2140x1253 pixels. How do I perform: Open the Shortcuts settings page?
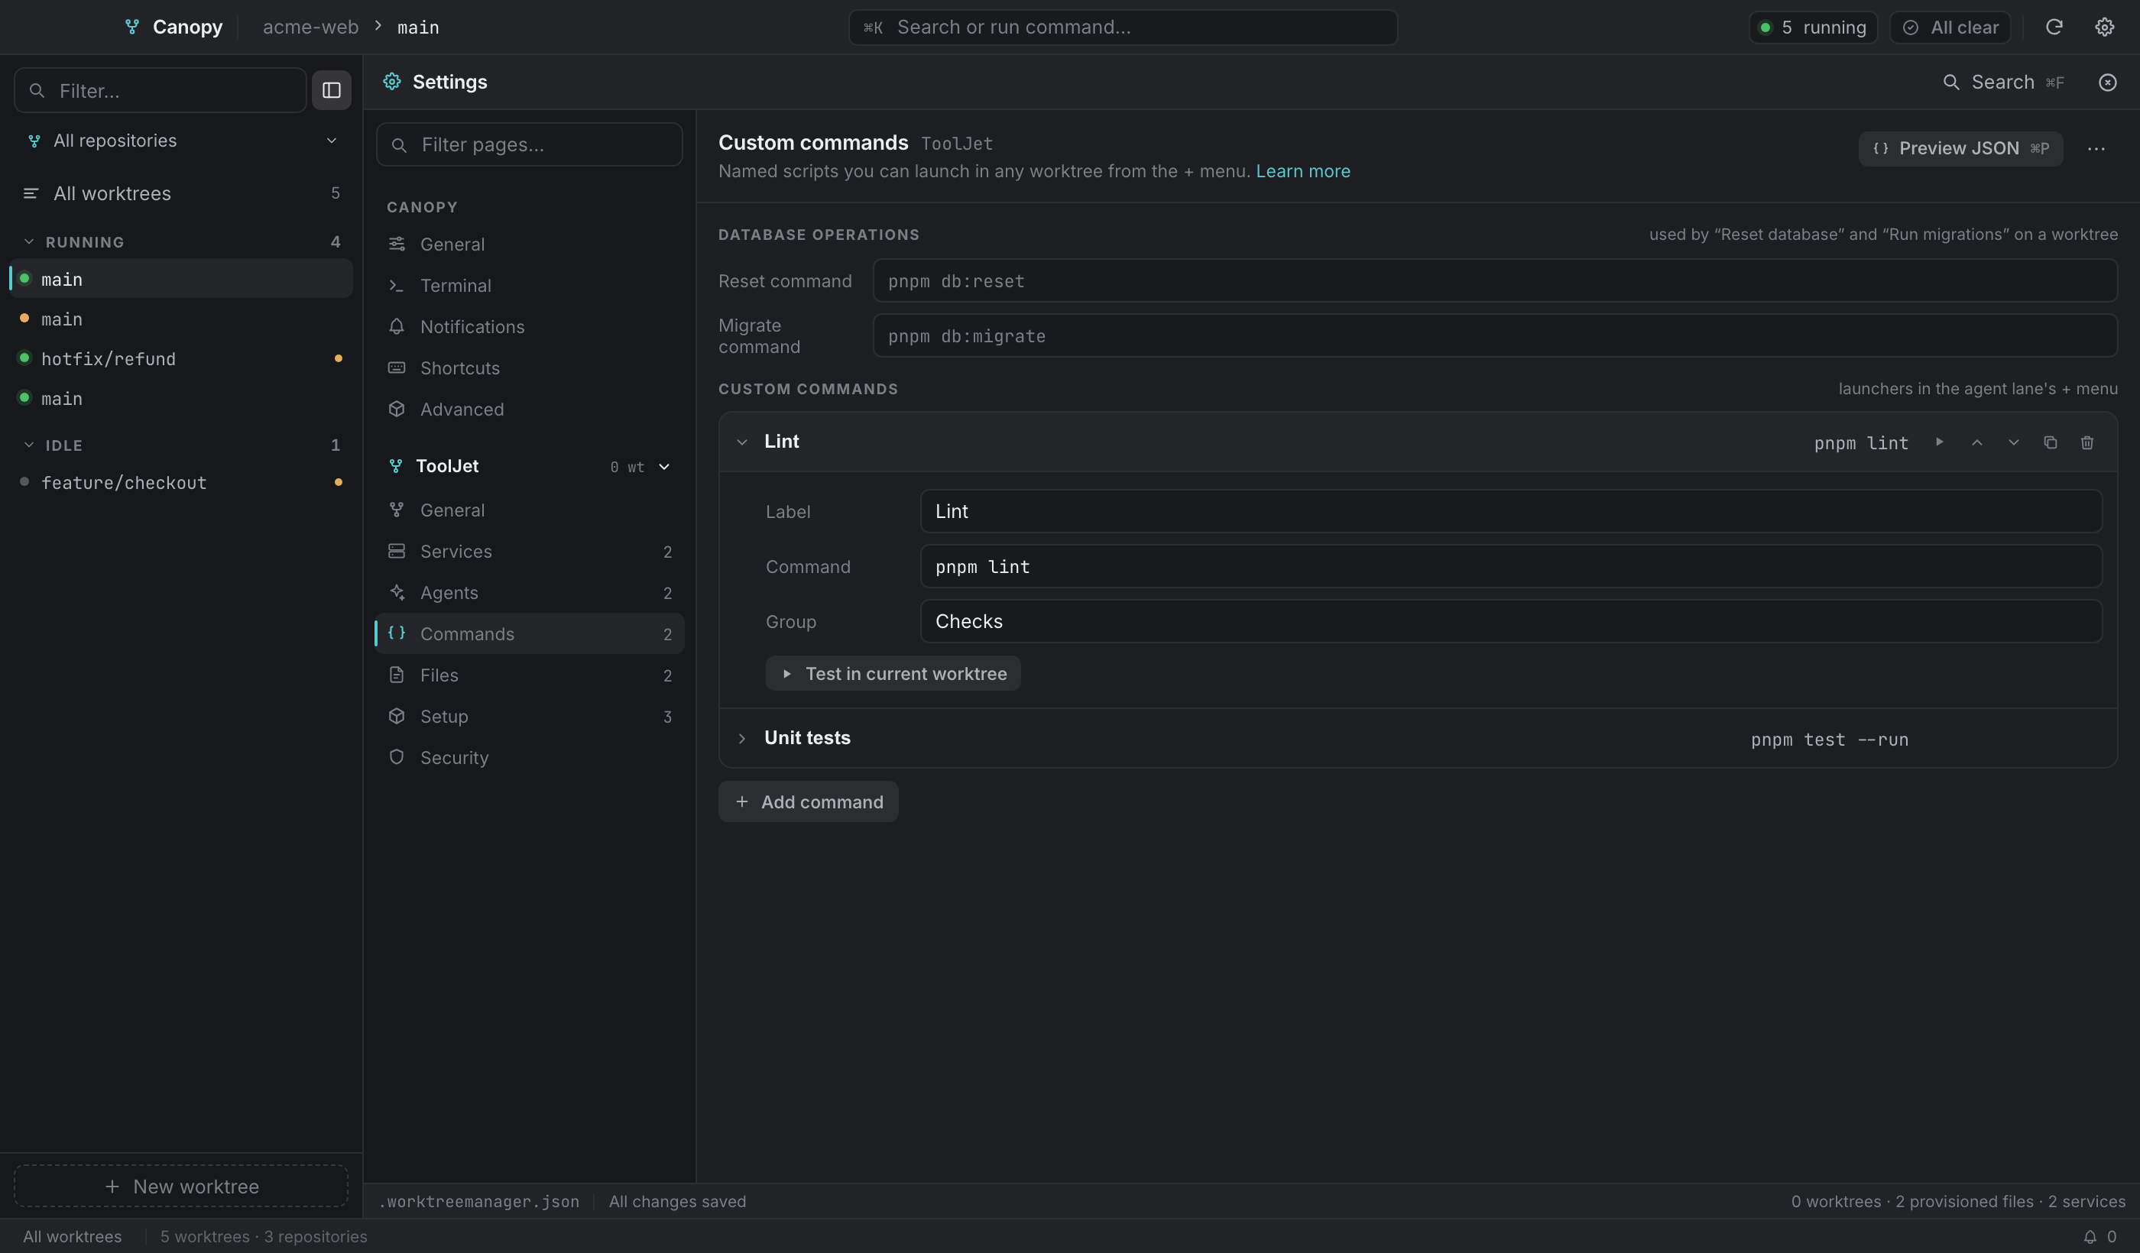coord(530,367)
